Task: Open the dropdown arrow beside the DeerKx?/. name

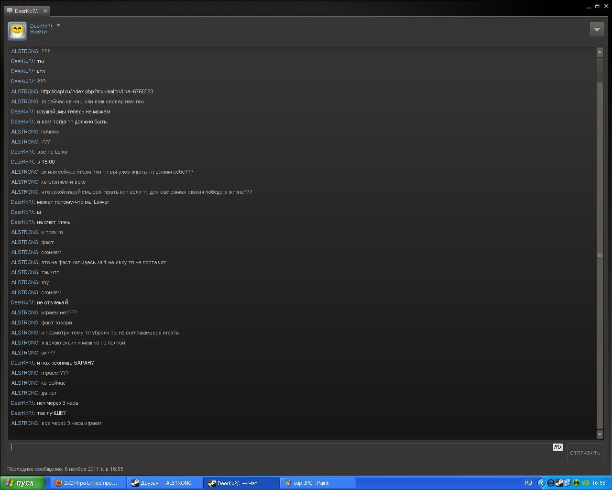Action: pyautogui.click(x=58, y=25)
